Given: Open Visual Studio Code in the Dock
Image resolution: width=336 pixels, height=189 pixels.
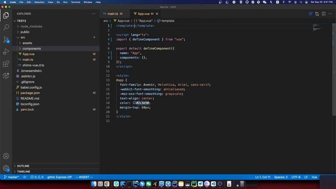Looking at the screenshot, I should 213,184.
